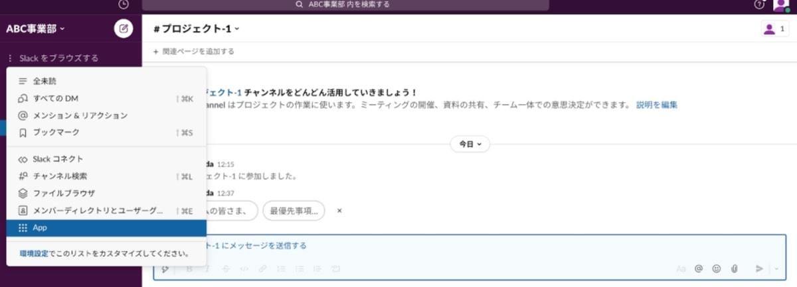Click the ordered list icon in composer

tap(281, 269)
